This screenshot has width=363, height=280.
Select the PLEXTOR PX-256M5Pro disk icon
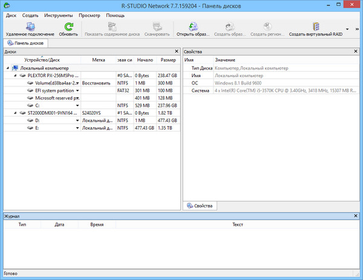(x=21, y=75)
